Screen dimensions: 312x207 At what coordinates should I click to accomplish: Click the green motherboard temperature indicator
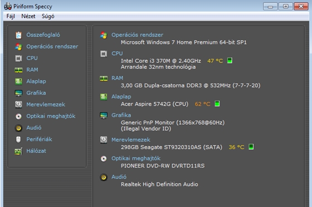[x=217, y=103]
